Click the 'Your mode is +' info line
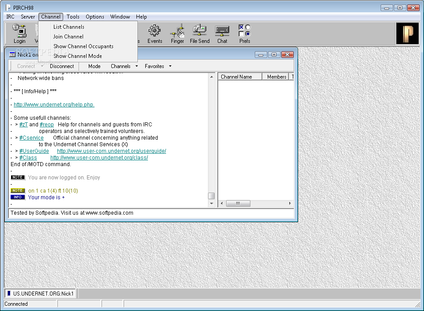The width and height of the screenshot is (424, 311). point(46,197)
